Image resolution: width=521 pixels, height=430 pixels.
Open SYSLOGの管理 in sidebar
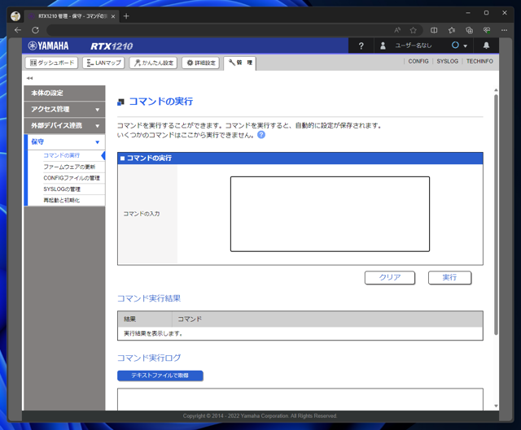(62, 189)
